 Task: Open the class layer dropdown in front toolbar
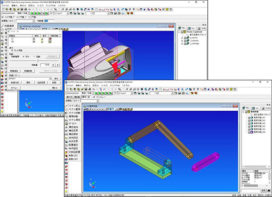tap(132, 93)
